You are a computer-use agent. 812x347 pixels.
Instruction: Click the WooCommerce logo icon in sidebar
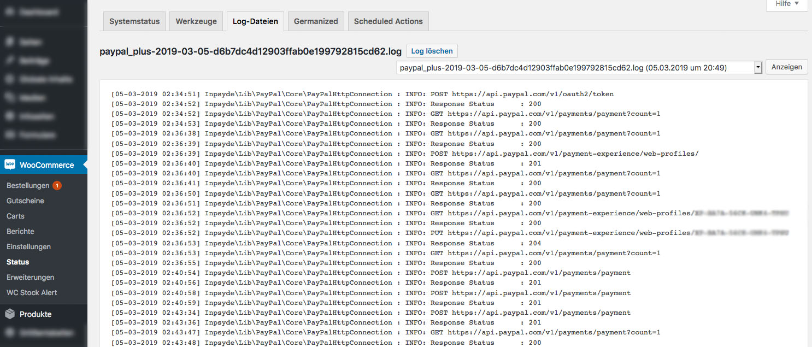[x=10, y=165]
